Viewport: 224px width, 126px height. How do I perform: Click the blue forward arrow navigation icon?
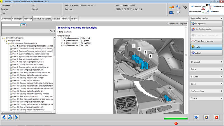point(16,117)
